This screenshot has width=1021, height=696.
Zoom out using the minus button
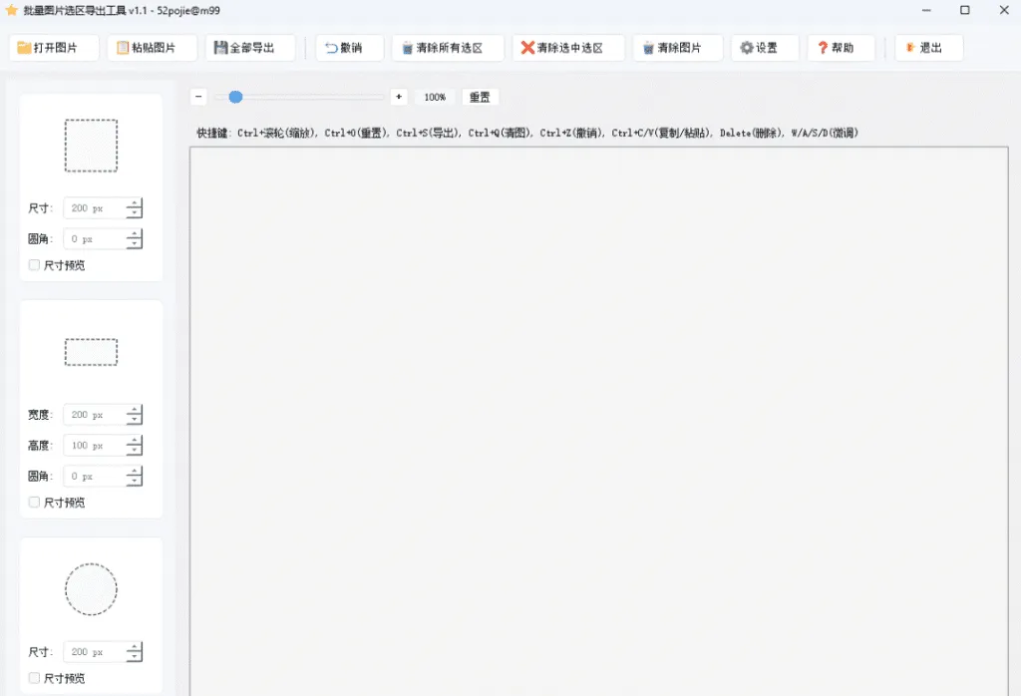point(198,97)
